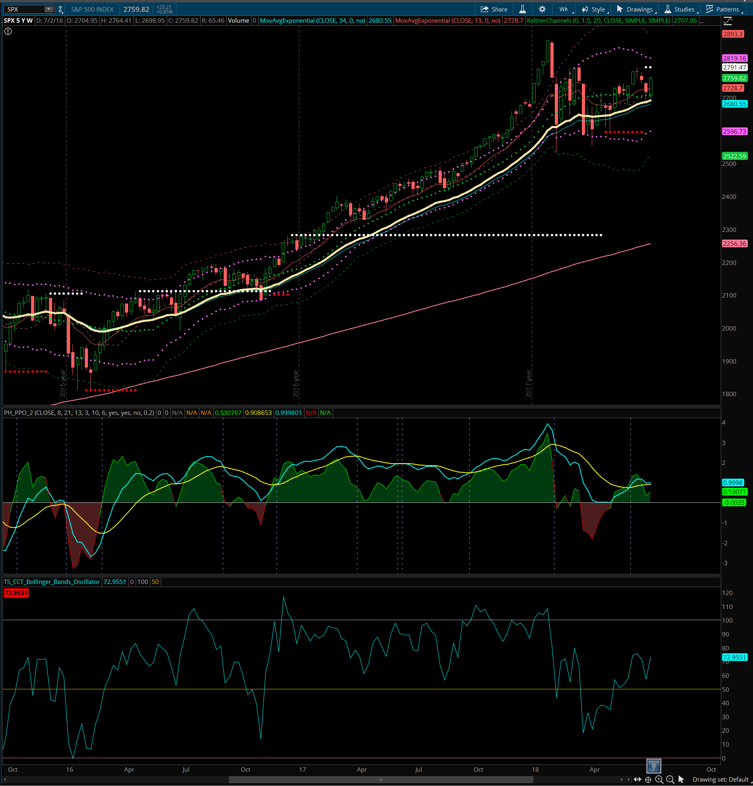The height and width of the screenshot is (786, 753).
Task: Open the Drawings menu
Action: coord(636,9)
